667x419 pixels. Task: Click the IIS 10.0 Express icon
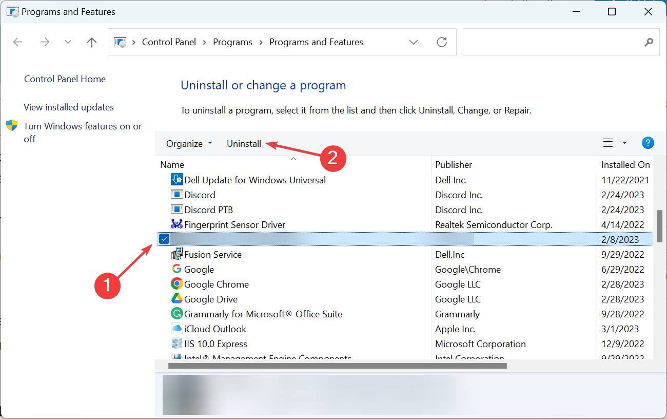click(176, 344)
